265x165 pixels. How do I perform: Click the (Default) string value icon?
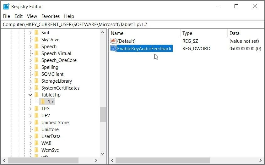point(113,41)
